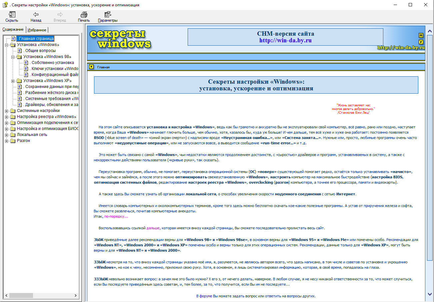Click the yellow http://win-da.by.ru header text
The image size is (434, 302).
(401, 48)
